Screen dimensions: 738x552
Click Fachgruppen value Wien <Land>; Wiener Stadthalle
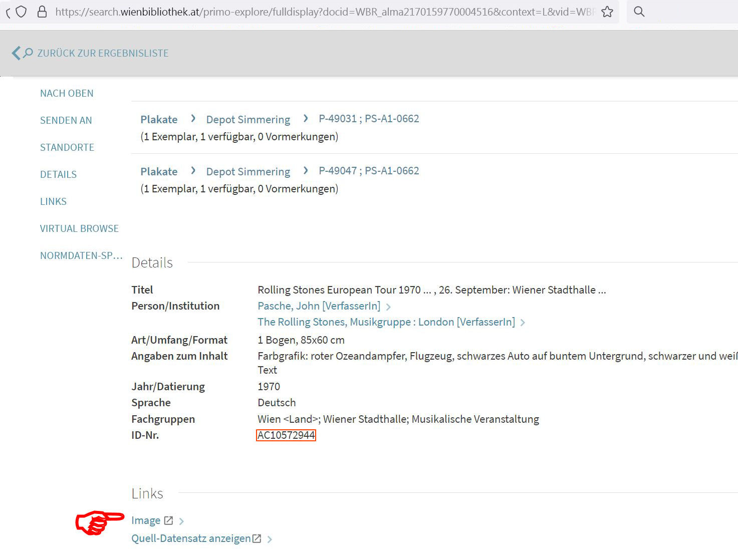(398, 419)
